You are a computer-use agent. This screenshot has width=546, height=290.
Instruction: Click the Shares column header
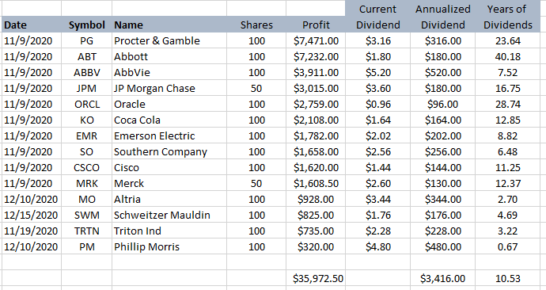pos(256,25)
